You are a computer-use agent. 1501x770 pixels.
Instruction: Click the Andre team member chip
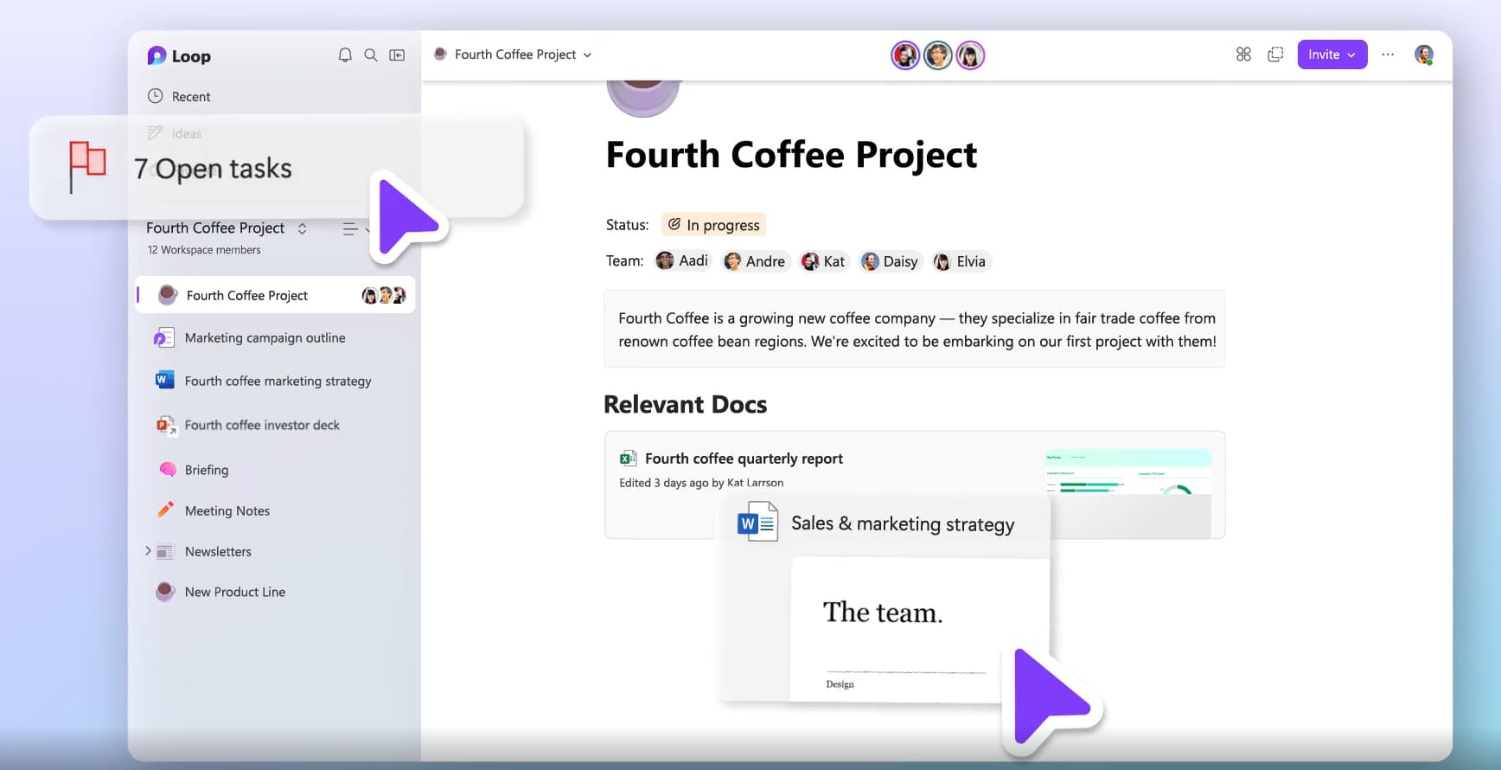point(756,261)
